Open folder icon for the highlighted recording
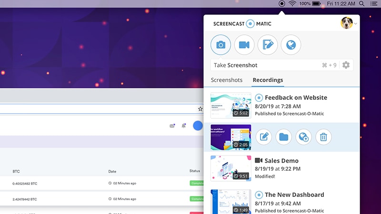The image size is (381, 214). pos(283,137)
